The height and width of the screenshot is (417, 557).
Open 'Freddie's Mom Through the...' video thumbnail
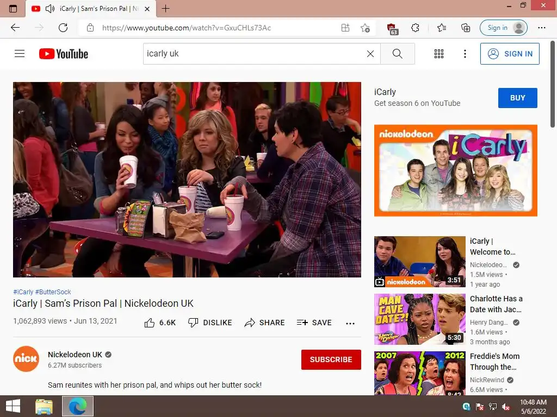(419, 373)
